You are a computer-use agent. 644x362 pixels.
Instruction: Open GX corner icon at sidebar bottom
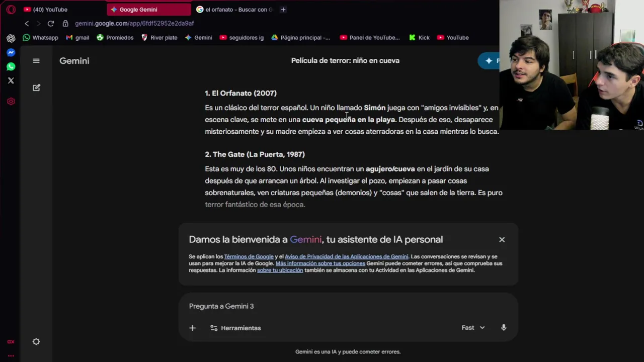coord(11,342)
